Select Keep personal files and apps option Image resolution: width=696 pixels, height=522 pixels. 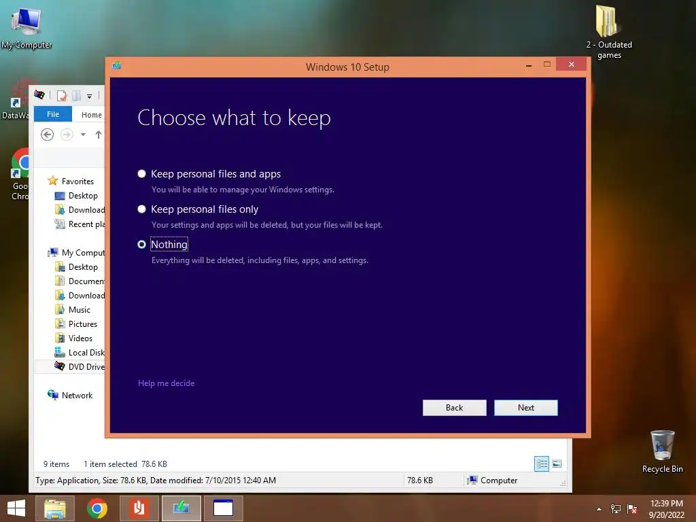[209, 173]
